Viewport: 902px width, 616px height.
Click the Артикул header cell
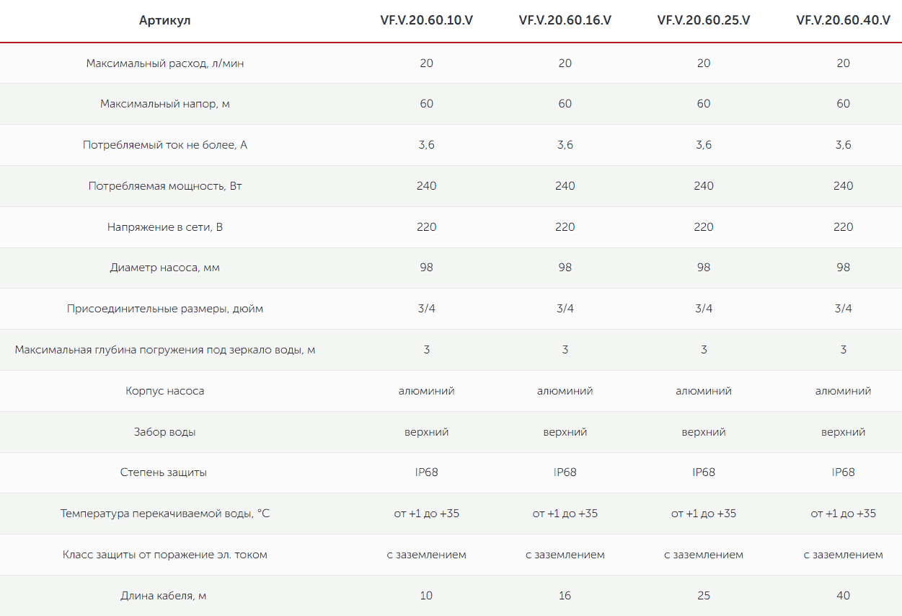pos(165,20)
